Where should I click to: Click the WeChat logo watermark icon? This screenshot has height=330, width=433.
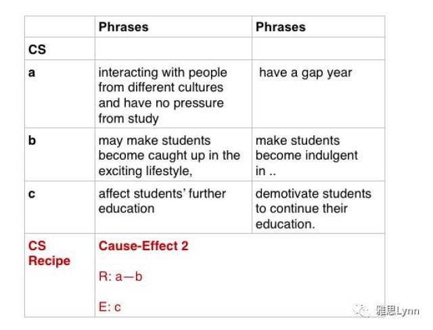365,310
